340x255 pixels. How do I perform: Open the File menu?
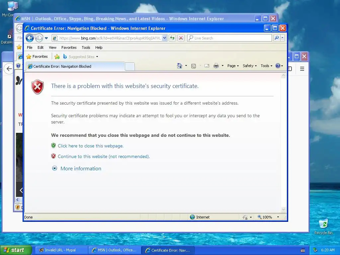click(30, 47)
